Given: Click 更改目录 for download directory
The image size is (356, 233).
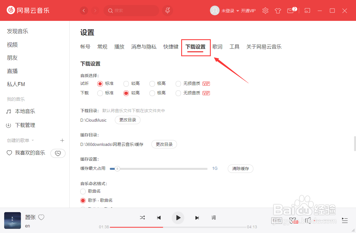Looking at the screenshot, I should [x=128, y=120].
